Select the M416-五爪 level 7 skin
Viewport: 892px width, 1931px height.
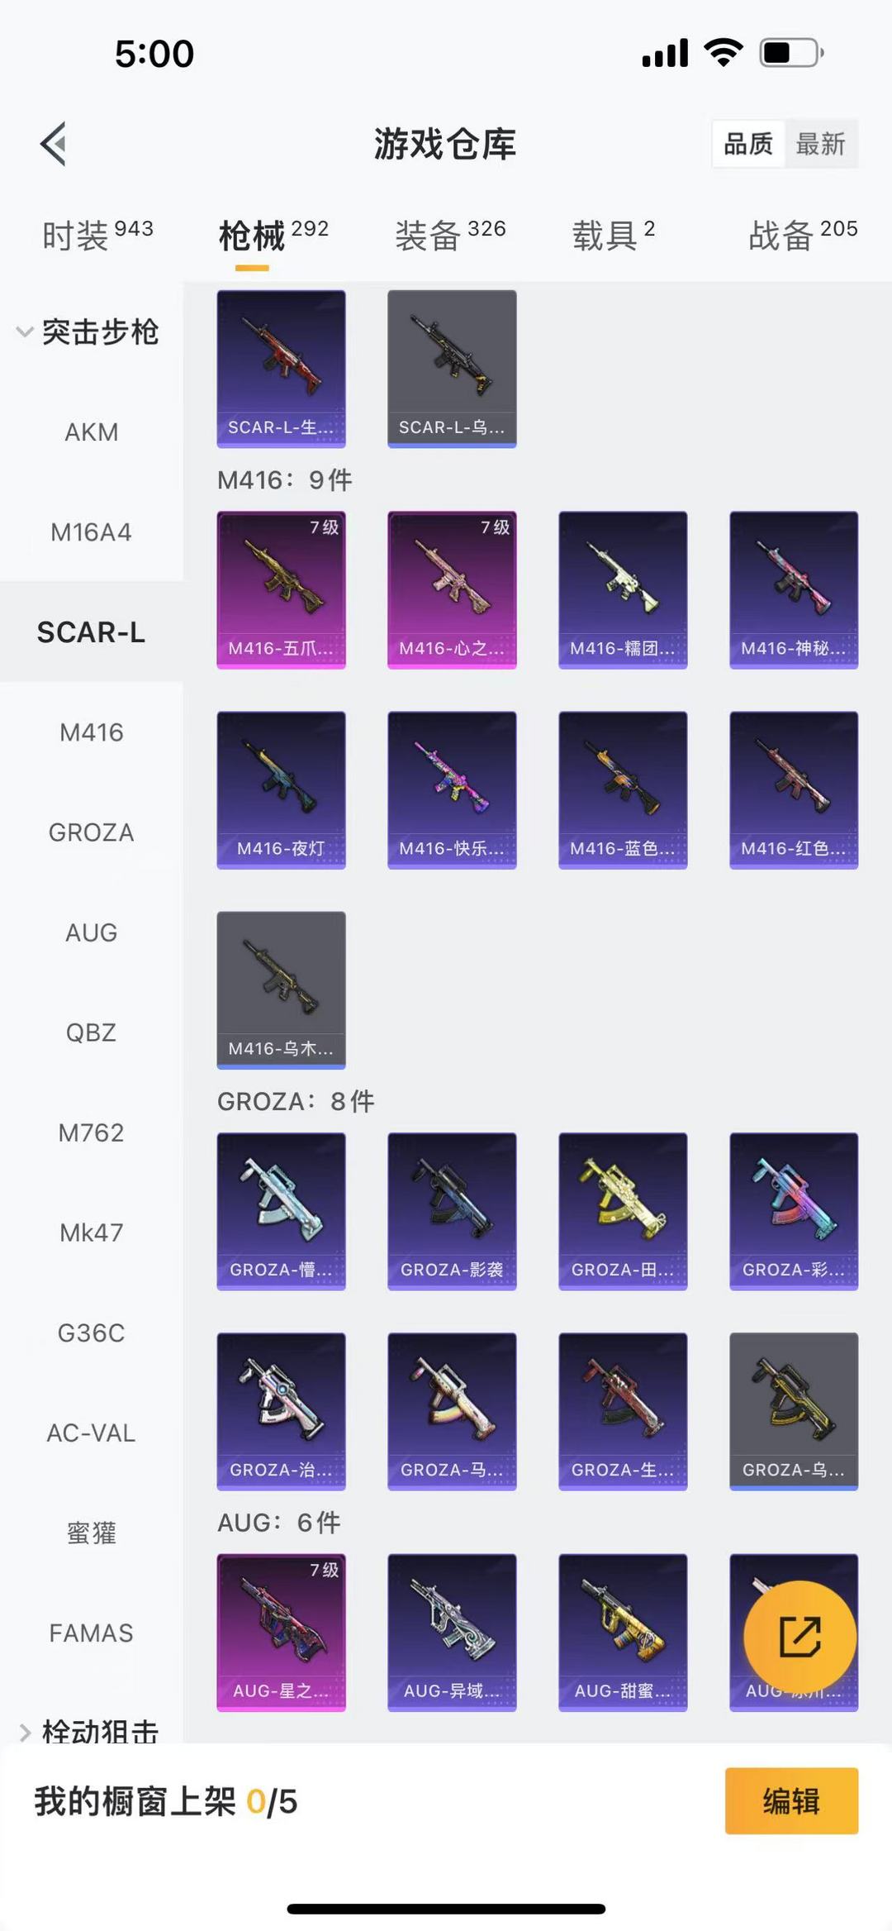coord(281,590)
